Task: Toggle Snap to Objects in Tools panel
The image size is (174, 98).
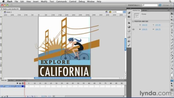Action: (172, 90)
